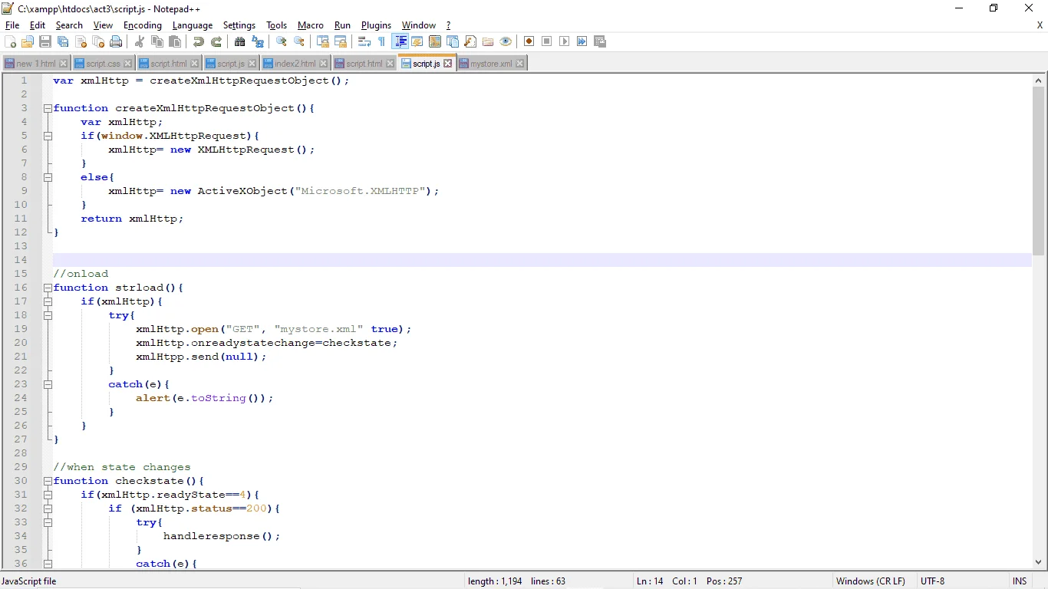Save the current file via the floppy icon
The width and height of the screenshot is (1048, 589).
(x=45, y=41)
